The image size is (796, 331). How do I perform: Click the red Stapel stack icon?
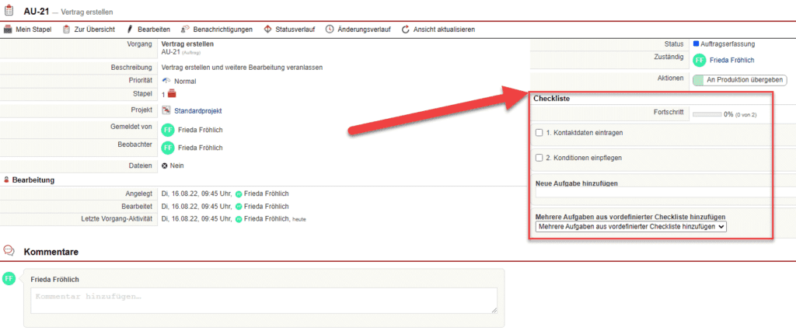click(x=172, y=94)
